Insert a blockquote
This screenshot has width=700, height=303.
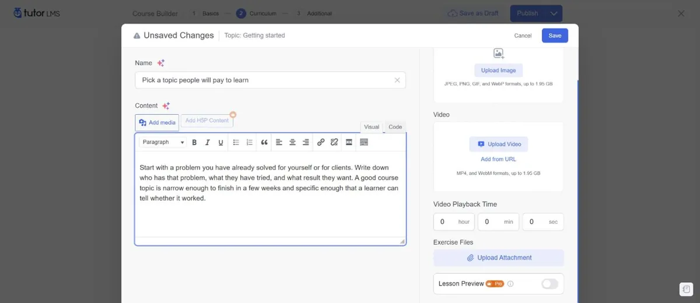coord(264,142)
